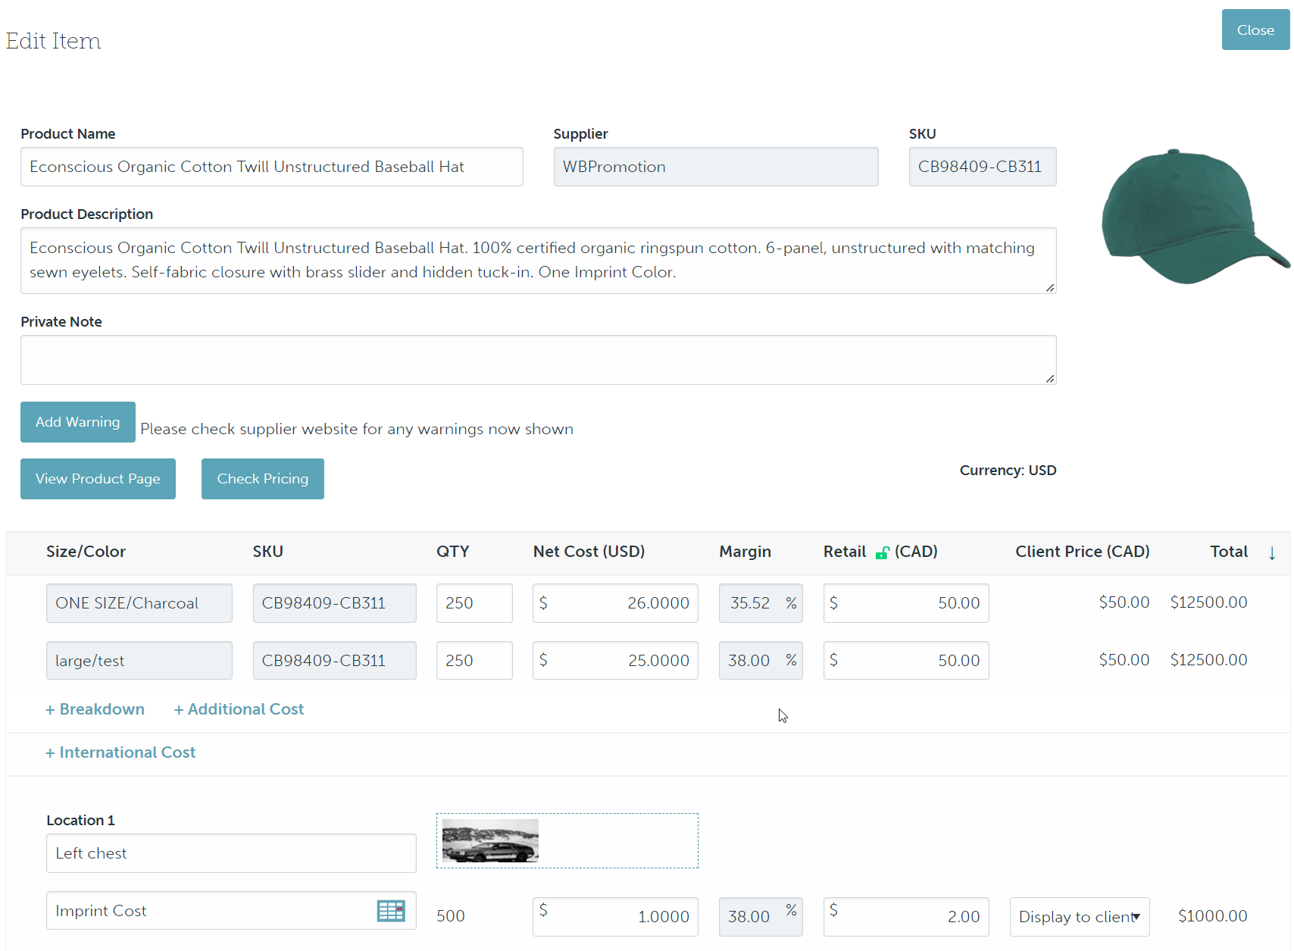Viewport: 1294px width, 951px height.
Task: Expand the International Cost section
Action: pos(120,752)
